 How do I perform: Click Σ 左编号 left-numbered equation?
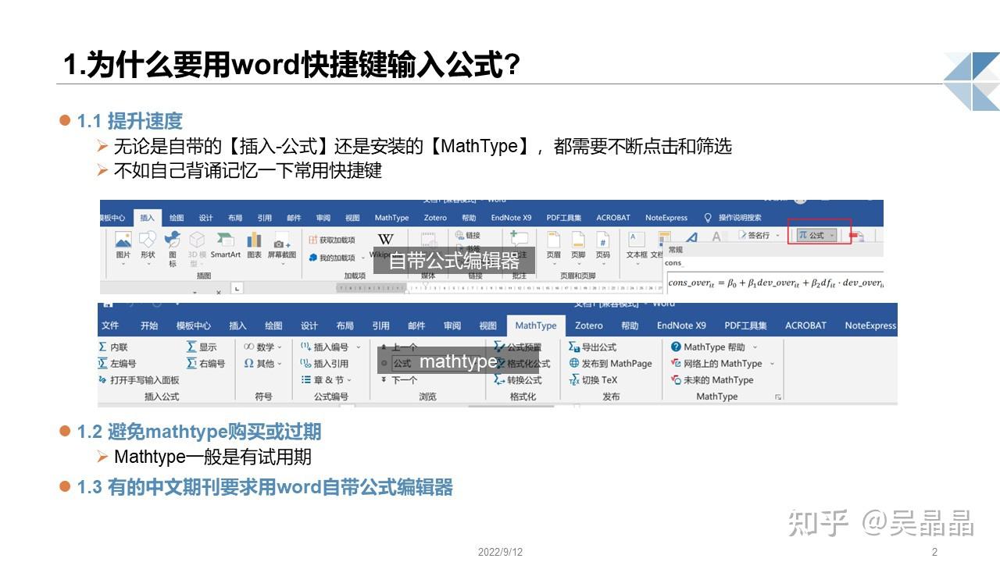click(x=117, y=363)
